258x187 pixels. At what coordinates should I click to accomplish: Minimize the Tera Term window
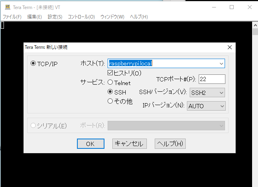point(214,7)
